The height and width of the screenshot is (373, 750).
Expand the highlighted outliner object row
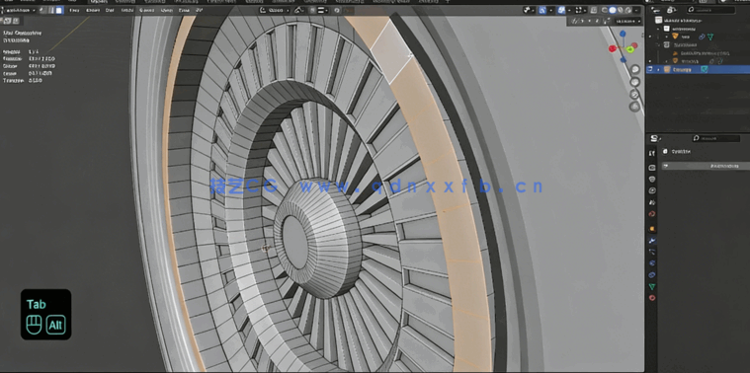point(659,69)
